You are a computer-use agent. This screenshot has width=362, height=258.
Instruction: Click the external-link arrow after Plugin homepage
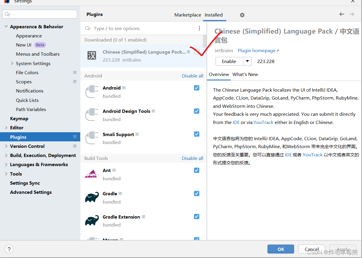point(278,51)
